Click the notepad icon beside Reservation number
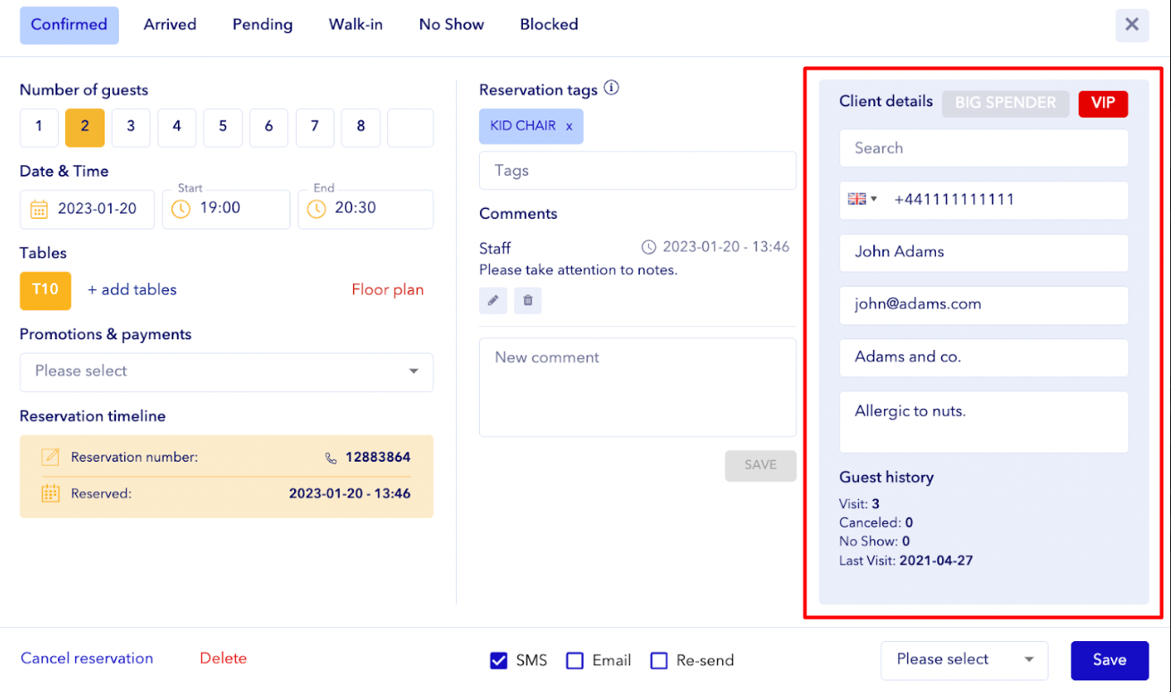The width and height of the screenshot is (1171, 692). 51,457
